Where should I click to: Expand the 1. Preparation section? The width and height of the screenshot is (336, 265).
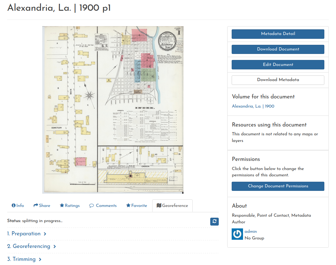(27, 234)
